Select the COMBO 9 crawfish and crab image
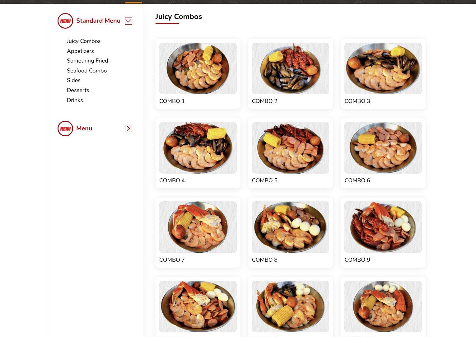 (x=383, y=227)
